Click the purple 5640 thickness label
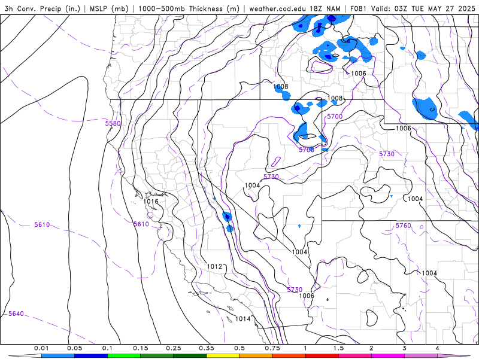 click(x=16, y=314)
